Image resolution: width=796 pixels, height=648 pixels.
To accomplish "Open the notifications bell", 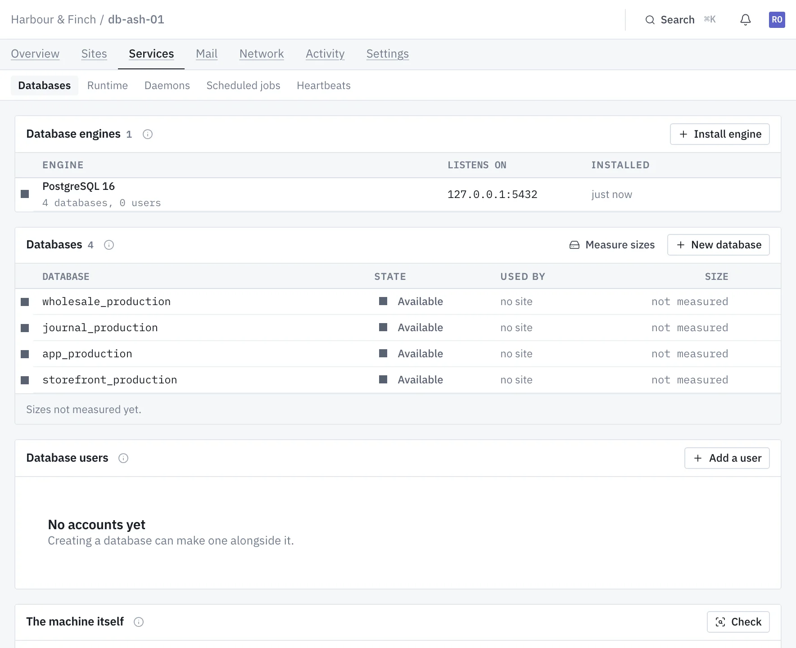I will [x=746, y=20].
